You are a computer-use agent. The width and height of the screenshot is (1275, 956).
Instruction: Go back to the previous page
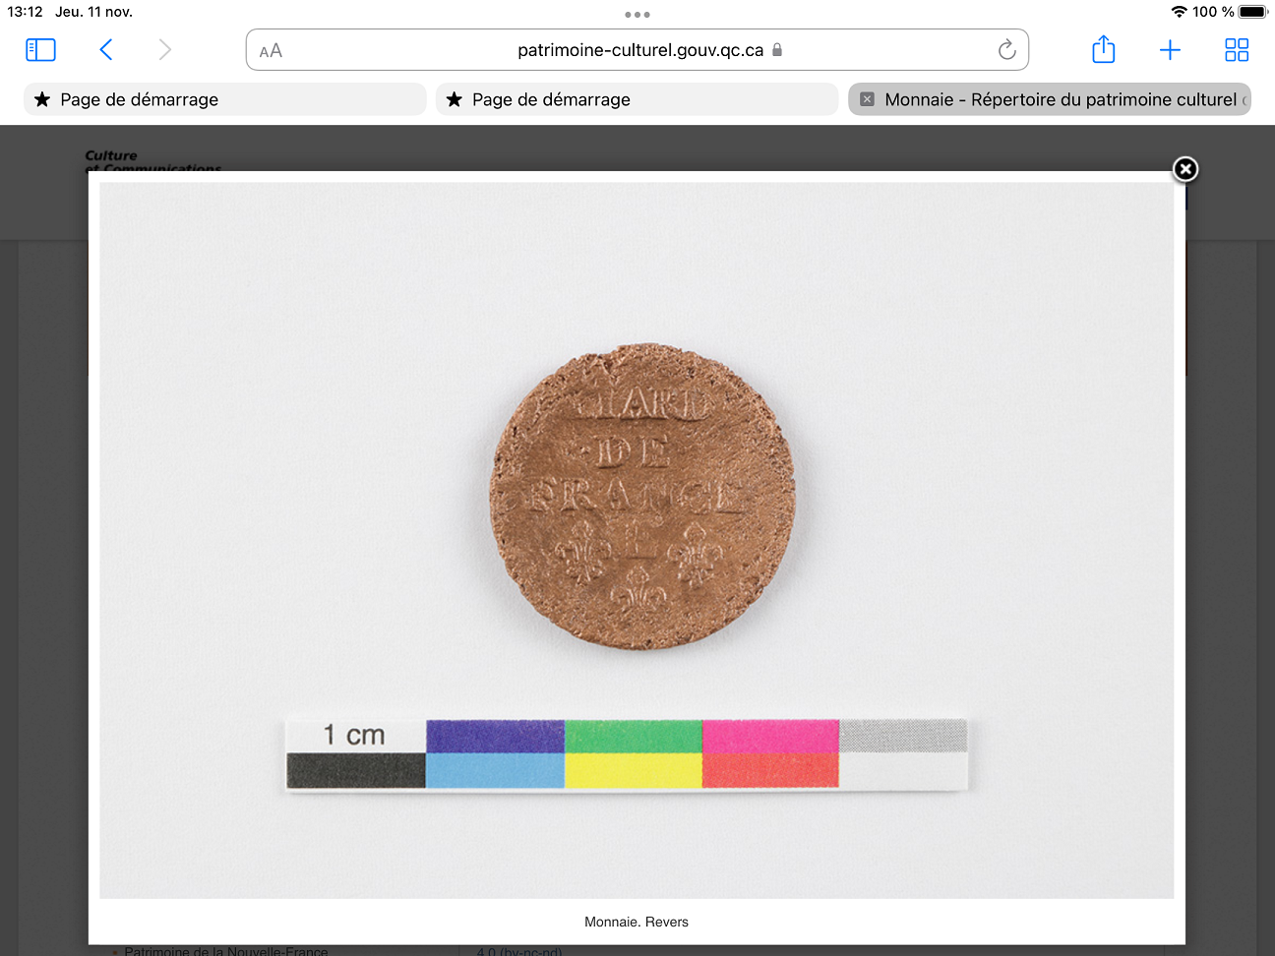106,50
